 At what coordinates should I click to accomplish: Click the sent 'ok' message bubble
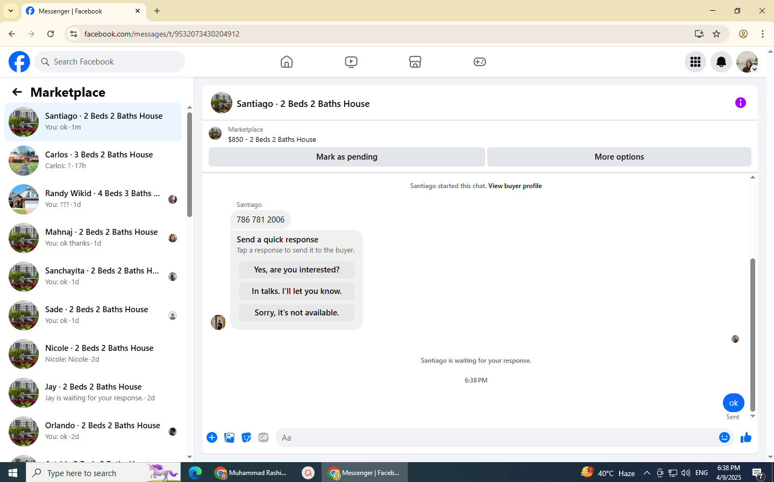734,403
